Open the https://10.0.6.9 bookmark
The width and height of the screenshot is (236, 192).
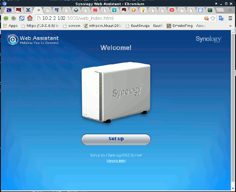click(40, 26)
